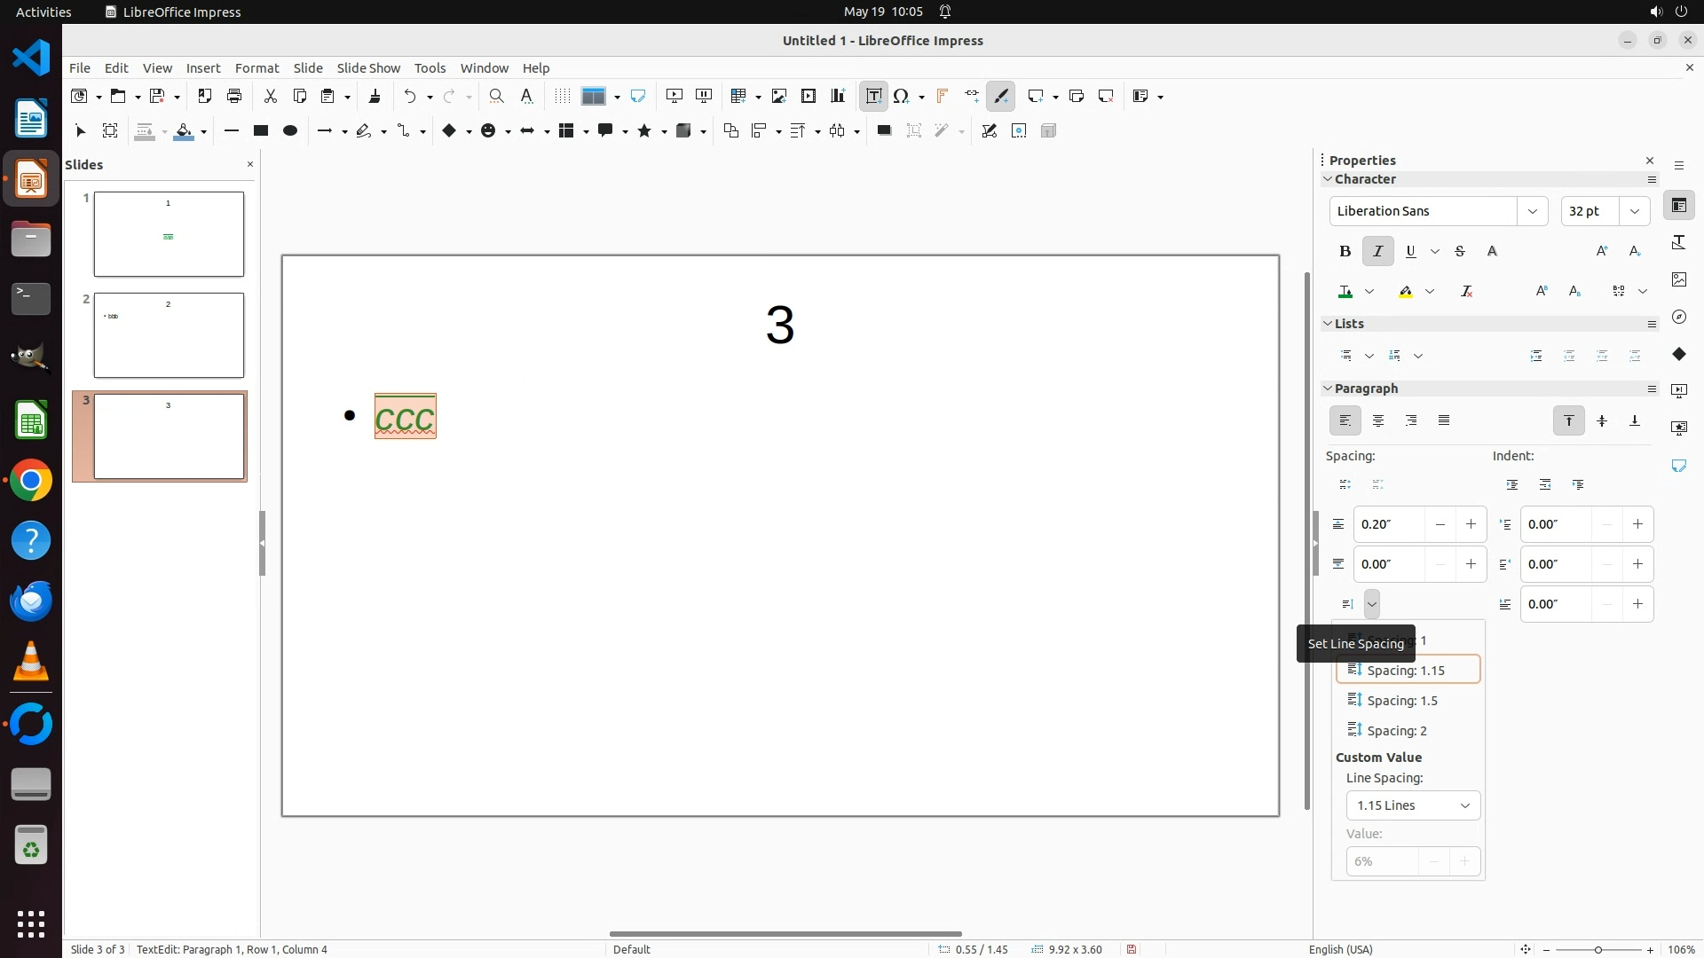Enable Center paragraph alignment

coord(1377,421)
